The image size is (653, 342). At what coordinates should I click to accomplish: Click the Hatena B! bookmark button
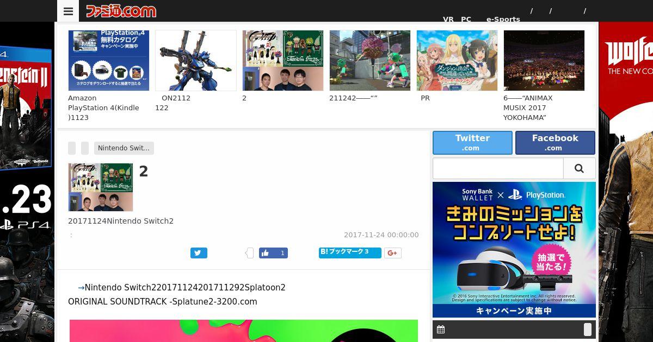(350, 253)
